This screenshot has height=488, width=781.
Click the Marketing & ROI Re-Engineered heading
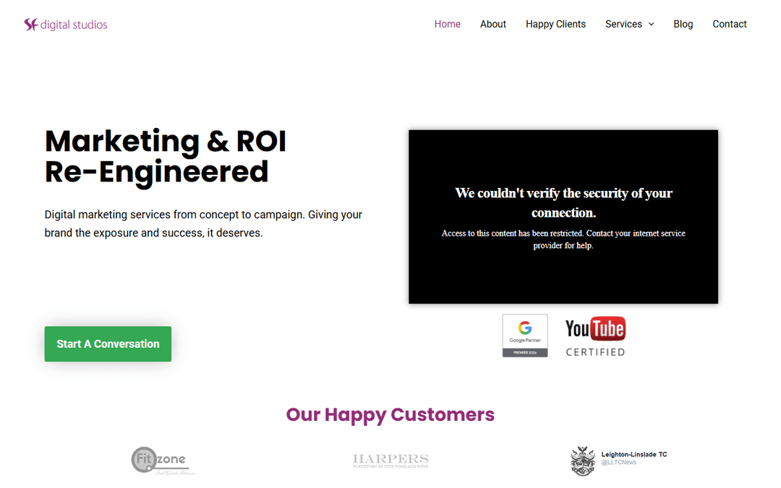(x=166, y=156)
